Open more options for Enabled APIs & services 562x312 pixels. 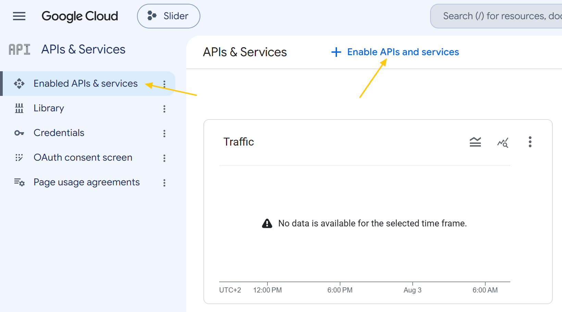point(164,84)
